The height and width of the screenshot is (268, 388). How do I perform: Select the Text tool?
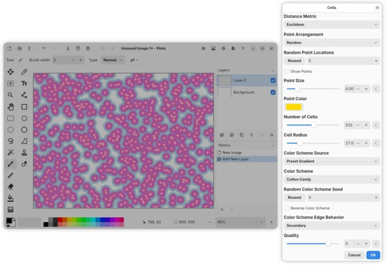tap(24, 83)
